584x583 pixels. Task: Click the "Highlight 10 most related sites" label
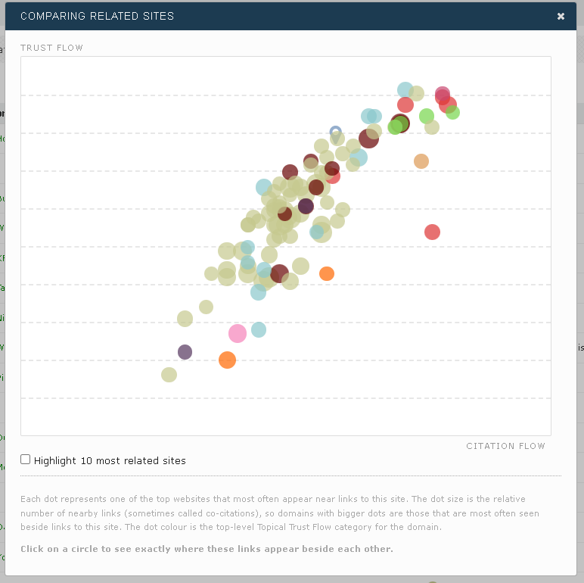[x=110, y=460]
